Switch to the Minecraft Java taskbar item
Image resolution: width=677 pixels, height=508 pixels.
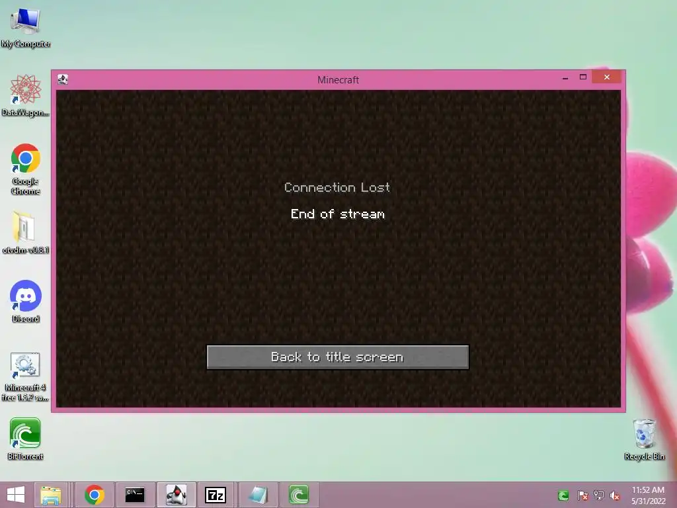(x=176, y=495)
